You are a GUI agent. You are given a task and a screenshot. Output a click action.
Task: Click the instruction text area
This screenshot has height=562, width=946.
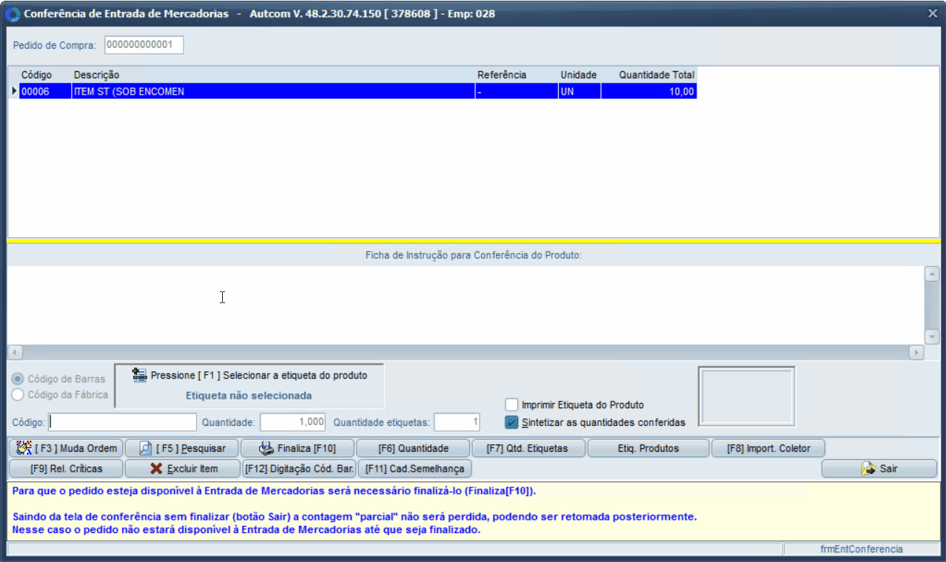point(466,305)
